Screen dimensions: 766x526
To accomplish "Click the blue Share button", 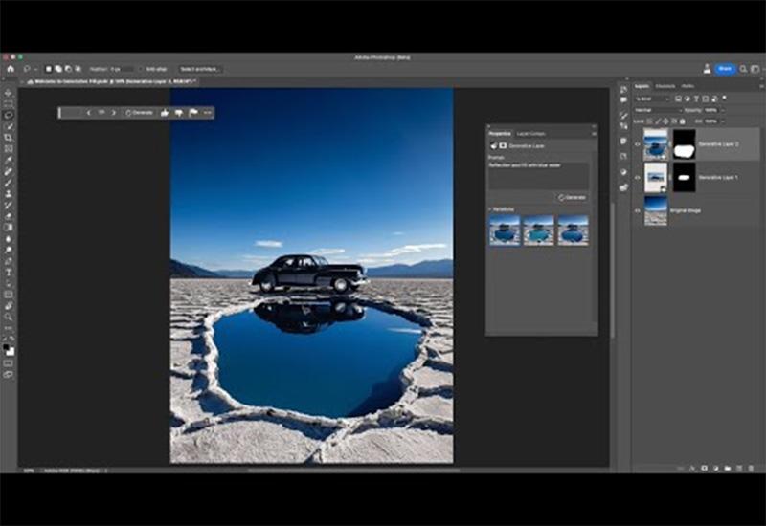I will [x=725, y=69].
